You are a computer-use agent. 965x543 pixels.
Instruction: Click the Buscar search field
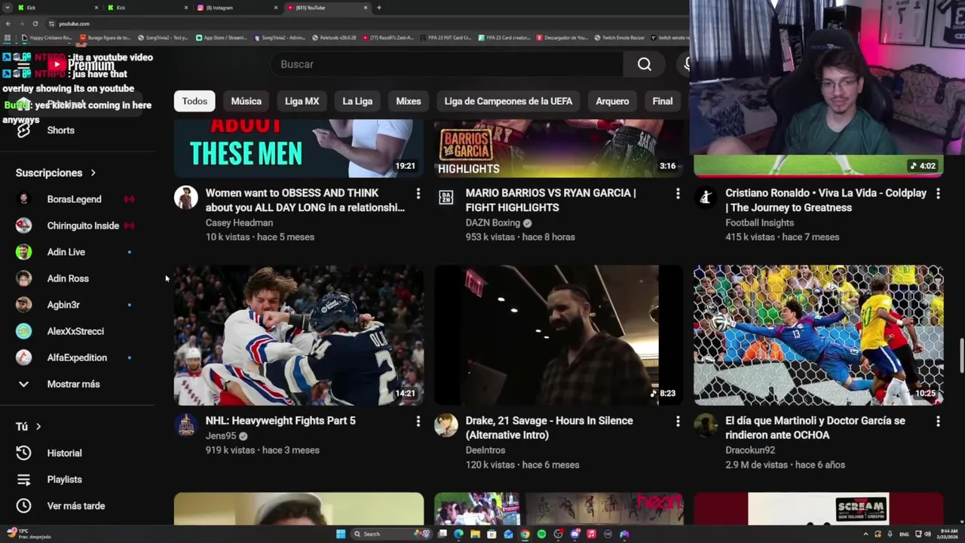click(x=447, y=64)
